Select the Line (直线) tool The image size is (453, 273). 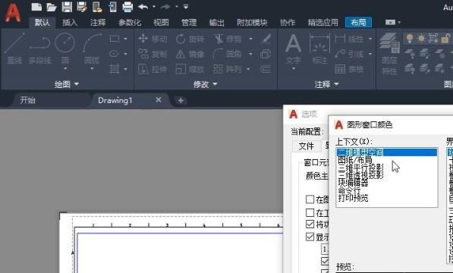point(14,49)
